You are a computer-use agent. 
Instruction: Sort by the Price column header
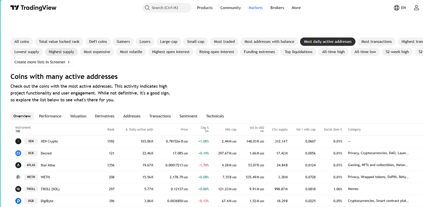pos(184,130)
